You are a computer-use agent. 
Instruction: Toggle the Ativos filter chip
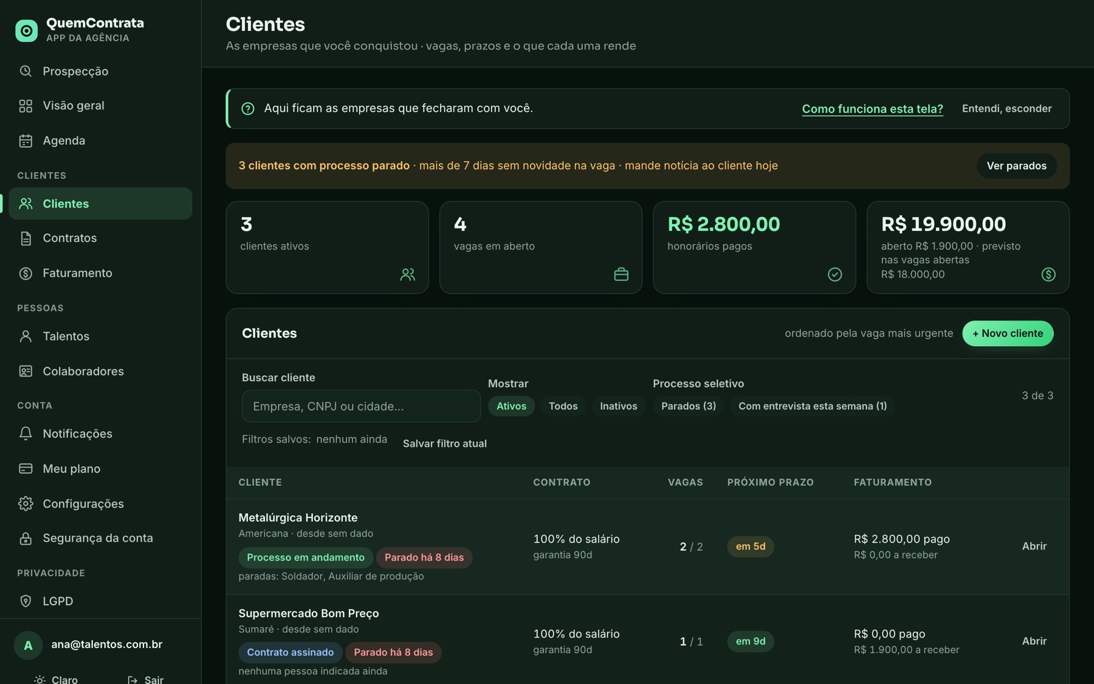(511, 406)
